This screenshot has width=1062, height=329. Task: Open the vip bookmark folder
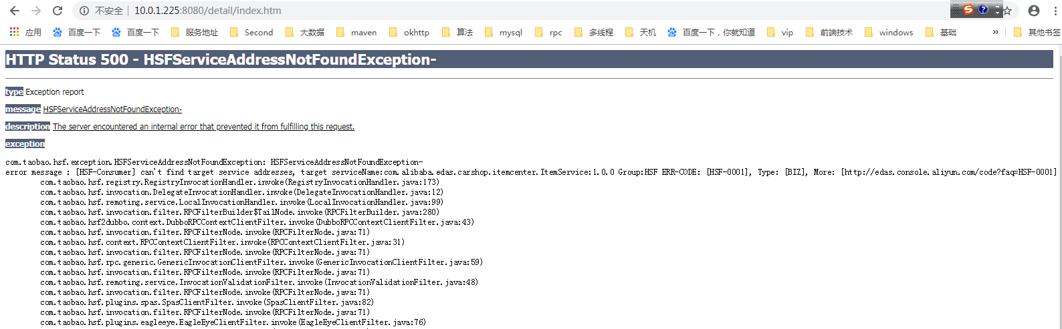pos(780,32)
